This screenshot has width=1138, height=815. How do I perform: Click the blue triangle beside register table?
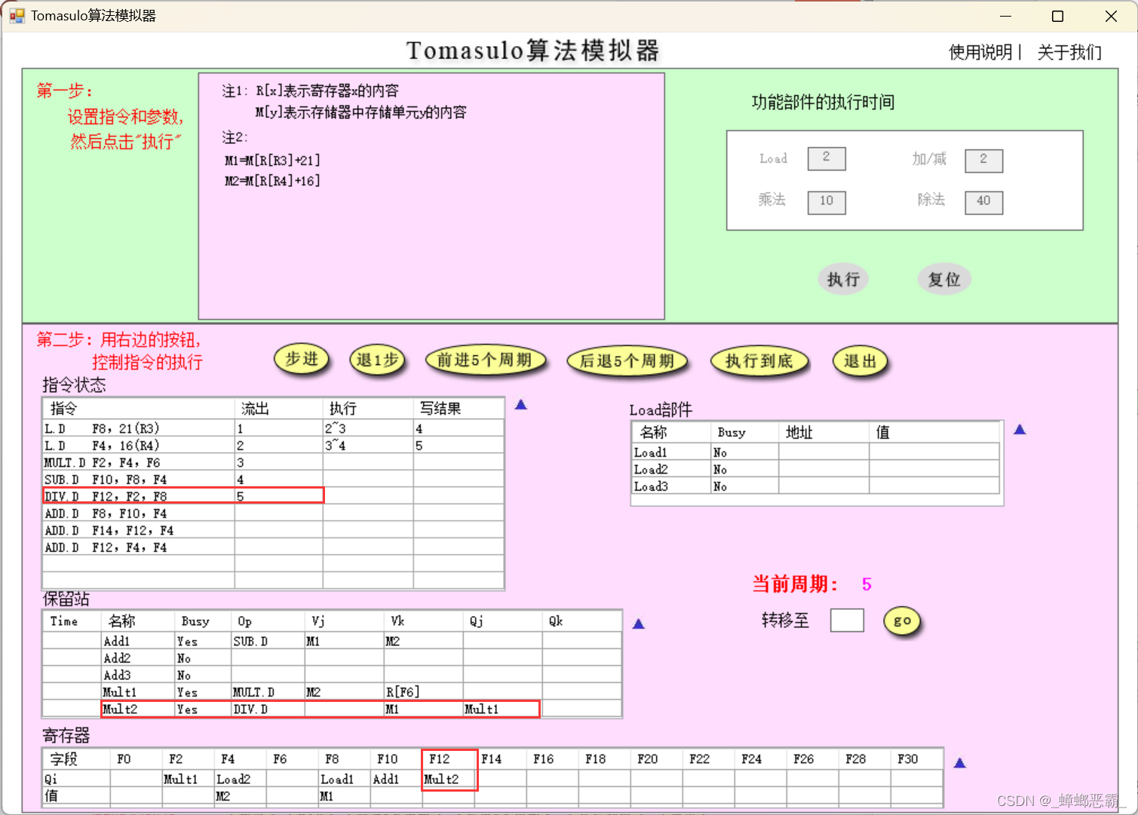[959, 763]
